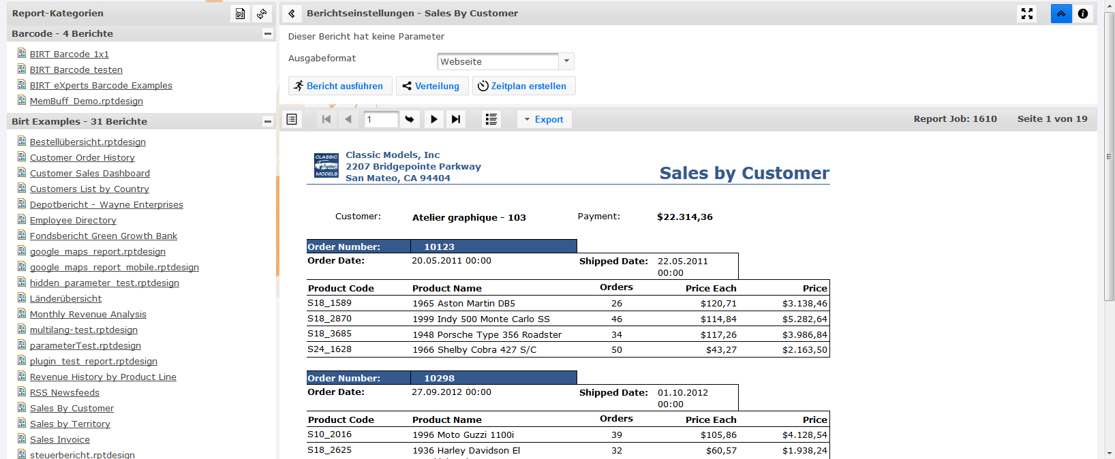Open the Verteilung distribution button

click(x=431, y=86)
